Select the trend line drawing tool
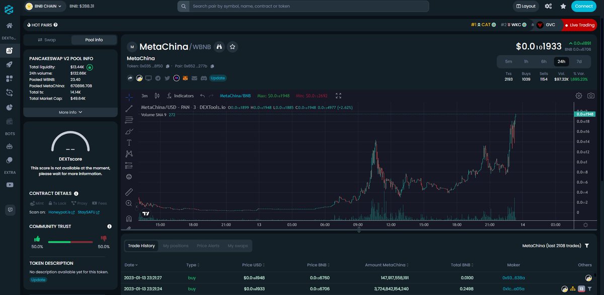The width and height of the screenshot is (604, 295). [x=129, y=108]
